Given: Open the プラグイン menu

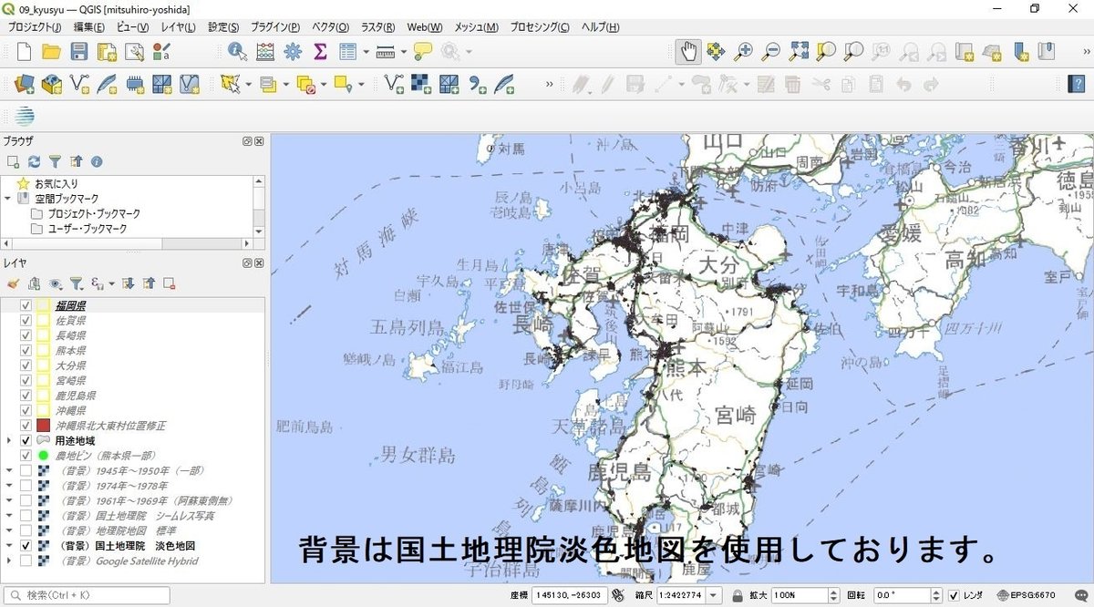Looking at the screenshot, I should (274, 27).
